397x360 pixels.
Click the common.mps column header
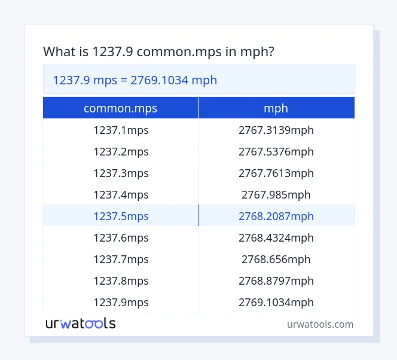coord(121,108)
